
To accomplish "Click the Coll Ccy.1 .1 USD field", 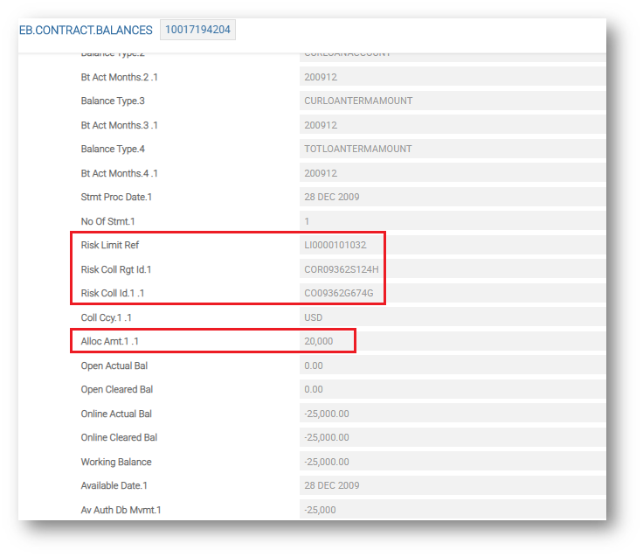I will click(x=452, y=317).
